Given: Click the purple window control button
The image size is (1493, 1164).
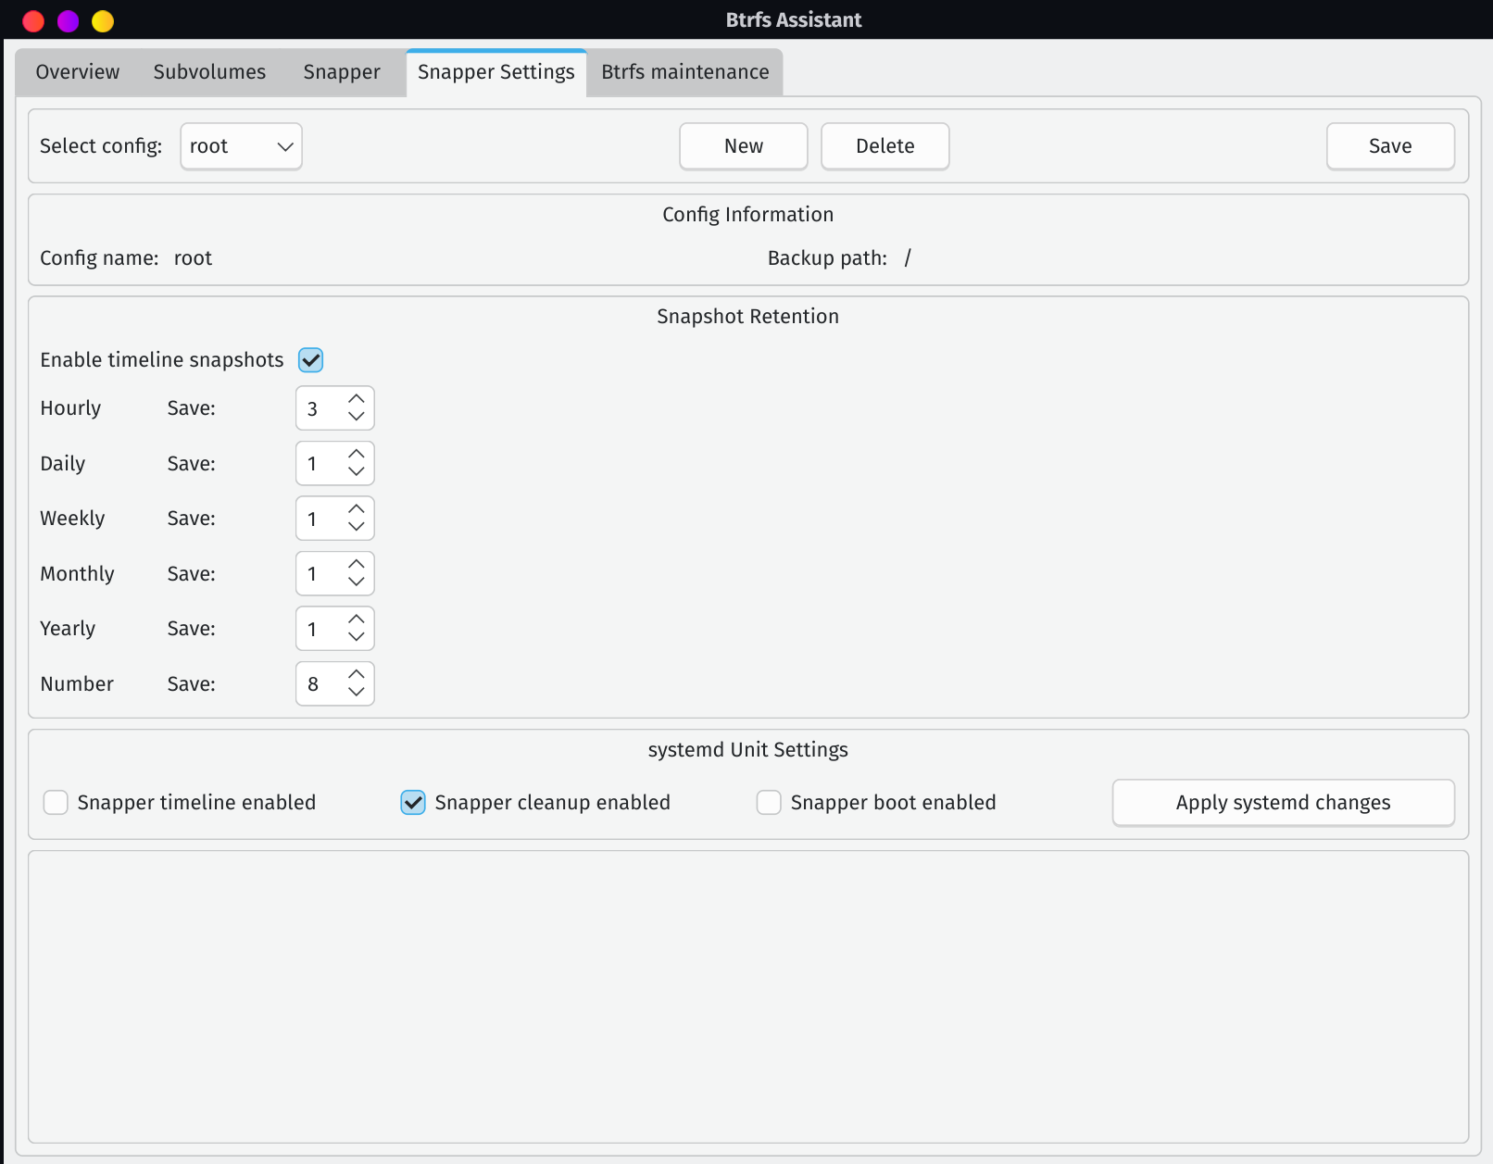Looking at the screenshot, I should 69,20.
